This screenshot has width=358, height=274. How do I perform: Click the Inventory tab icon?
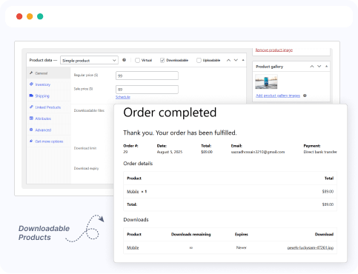[x=31, y=84]
